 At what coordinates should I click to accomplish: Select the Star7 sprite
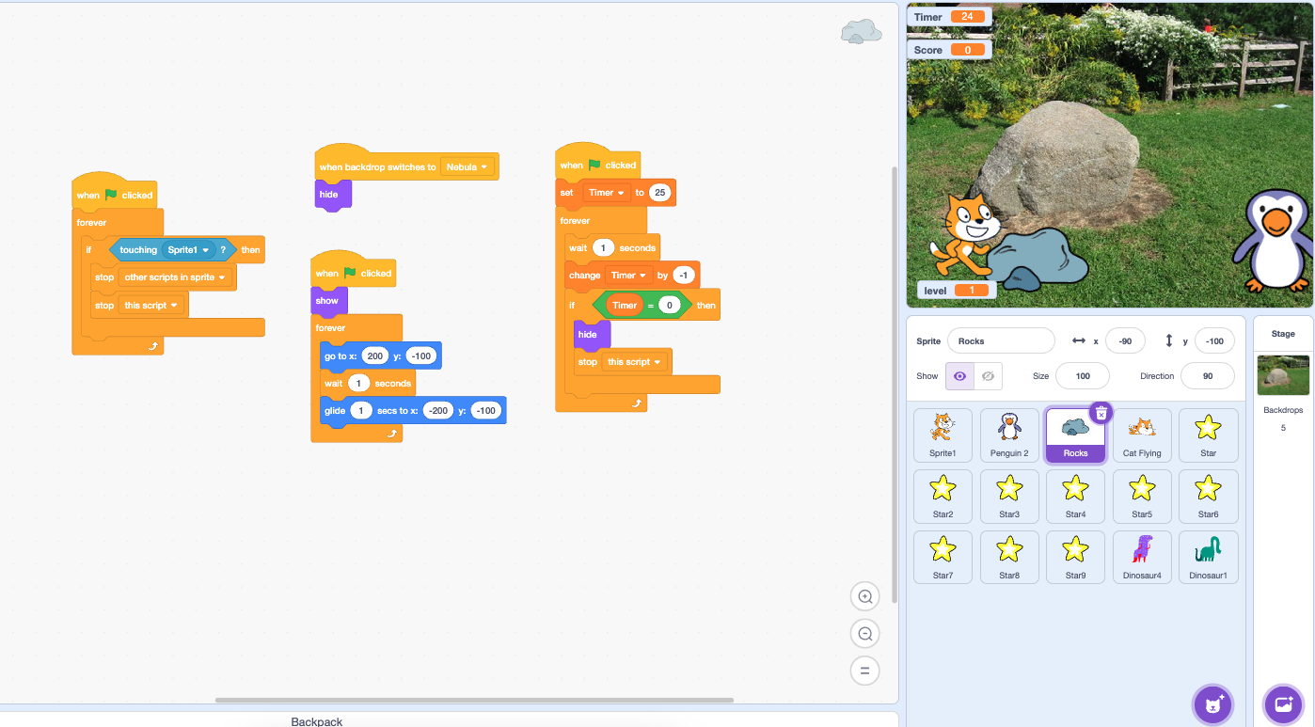pyautogui.click(x=943, y=557)
